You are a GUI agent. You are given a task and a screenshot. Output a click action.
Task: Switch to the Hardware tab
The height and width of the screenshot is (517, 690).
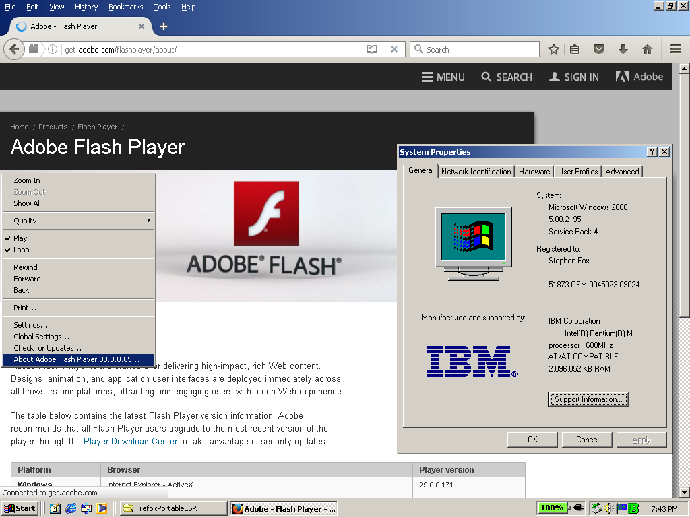(534, 172)
